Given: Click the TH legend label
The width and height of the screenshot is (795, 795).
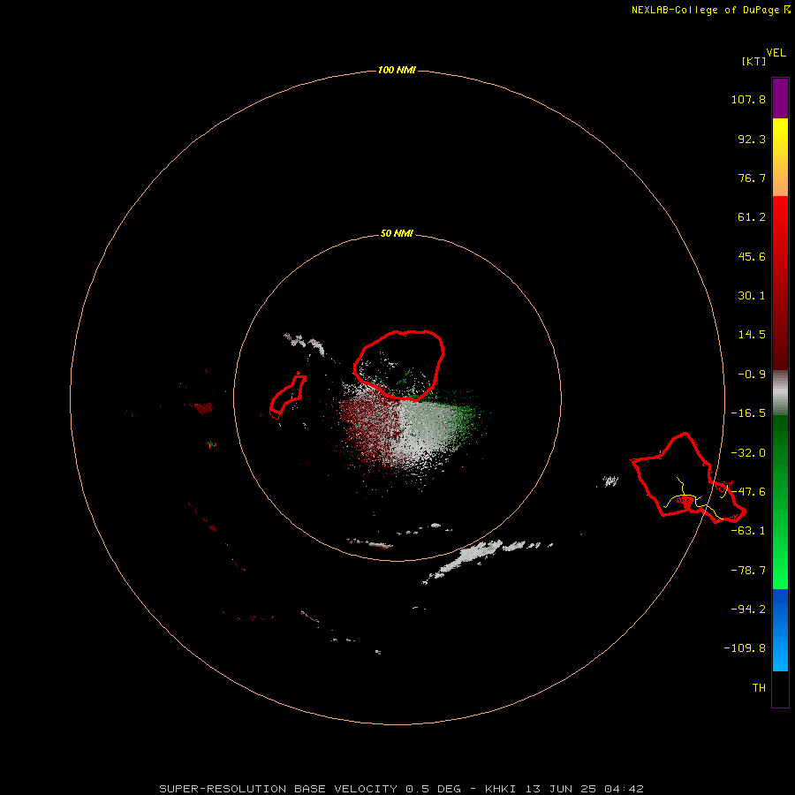Looking at the screenshot, I should [759, 687].
